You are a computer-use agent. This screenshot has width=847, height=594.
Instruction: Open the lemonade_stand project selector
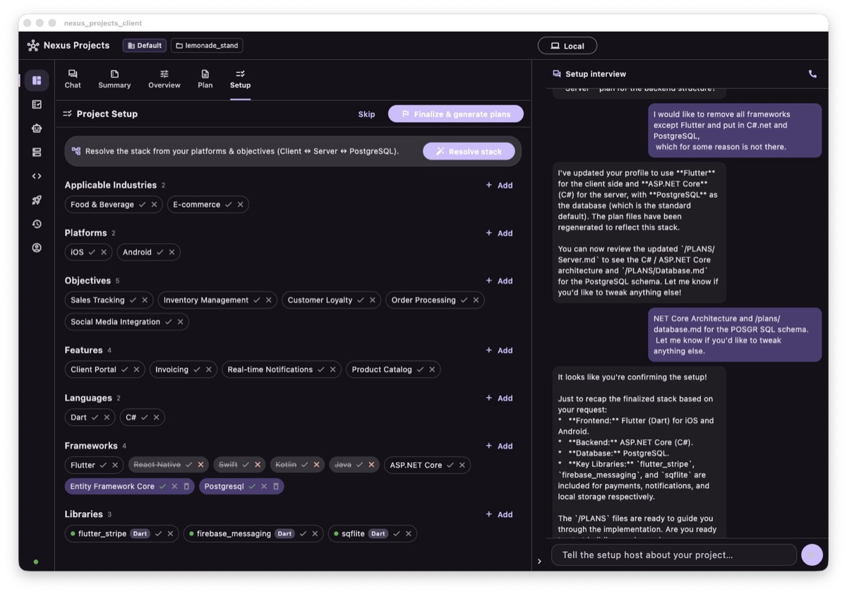(x=207, y=45)
